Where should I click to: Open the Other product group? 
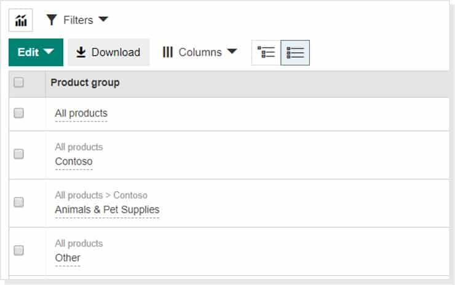pyautogui.click(x=68, y=258)
